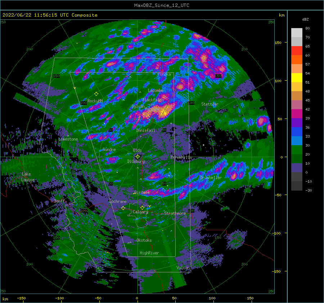Viewport: 324px width, 303px height.
Task: Click the HighRiver city label
Action: pos(149,253)
